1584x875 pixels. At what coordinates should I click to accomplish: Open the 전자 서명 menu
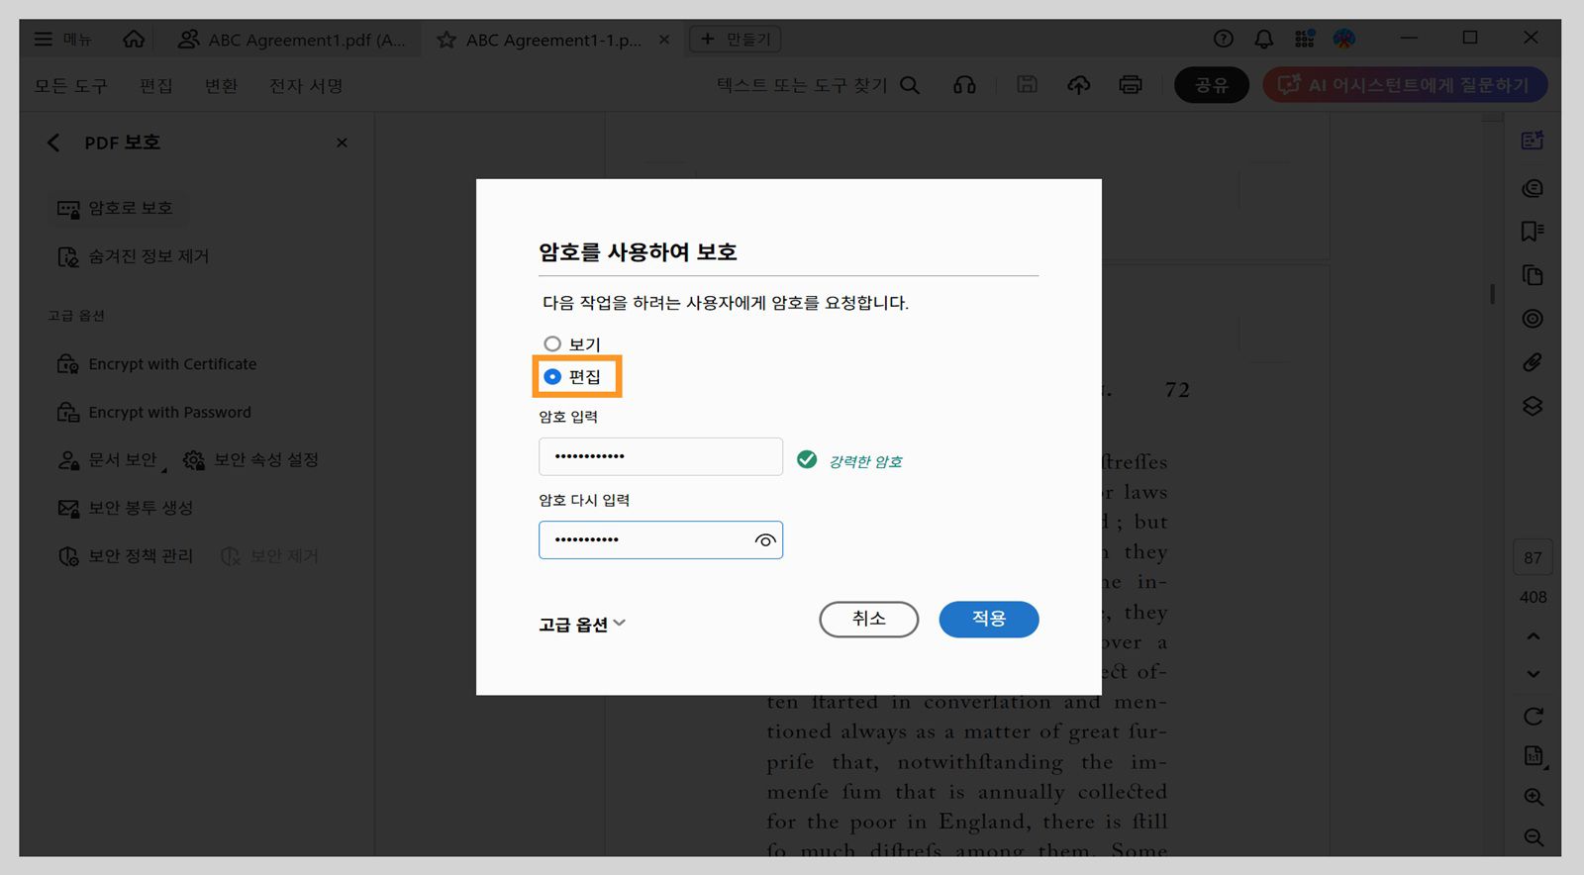[x=306, y=86]
